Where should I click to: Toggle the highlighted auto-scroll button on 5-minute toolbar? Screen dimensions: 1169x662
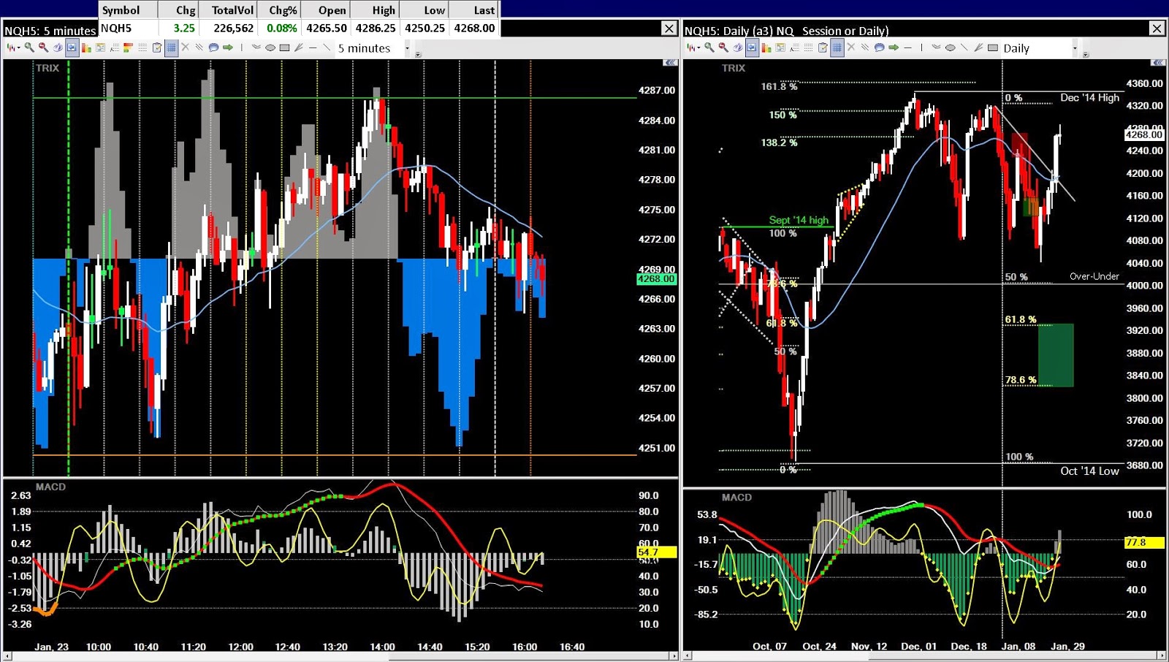[x=72, y=47]
